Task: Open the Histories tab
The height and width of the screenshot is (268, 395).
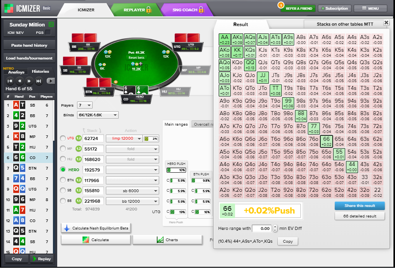Action: [x=40, y=71]
